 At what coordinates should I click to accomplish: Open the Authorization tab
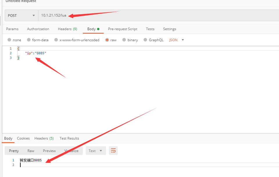(38, 29)
